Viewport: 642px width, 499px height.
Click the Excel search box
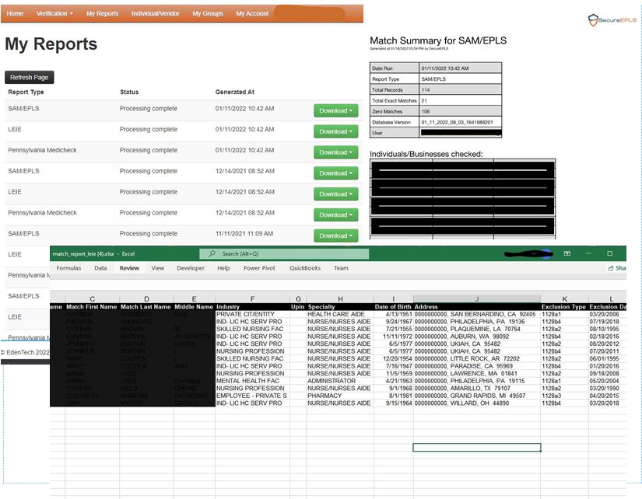pyautogui.click(x=284, y=254)
